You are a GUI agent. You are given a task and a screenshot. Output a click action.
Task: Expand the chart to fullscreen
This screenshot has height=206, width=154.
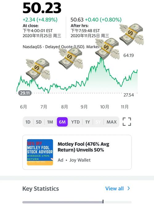pos(127,122)
